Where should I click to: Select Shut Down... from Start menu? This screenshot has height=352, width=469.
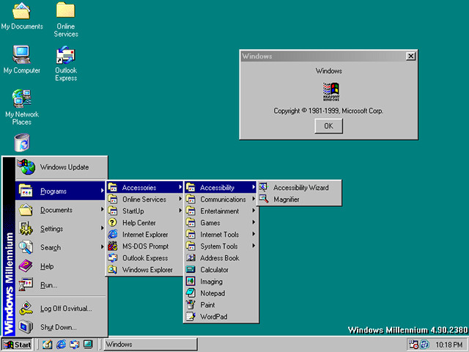pyautogui.click(x=60, y=327)
